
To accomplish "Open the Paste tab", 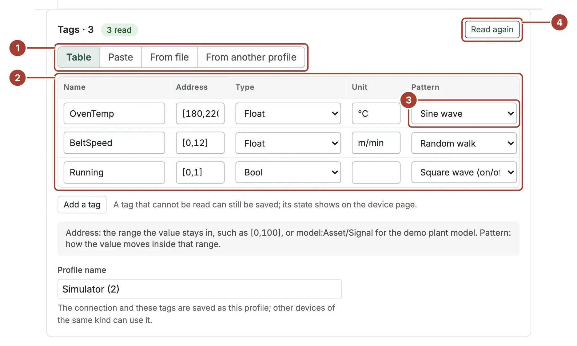I will [x=121, y=57].
